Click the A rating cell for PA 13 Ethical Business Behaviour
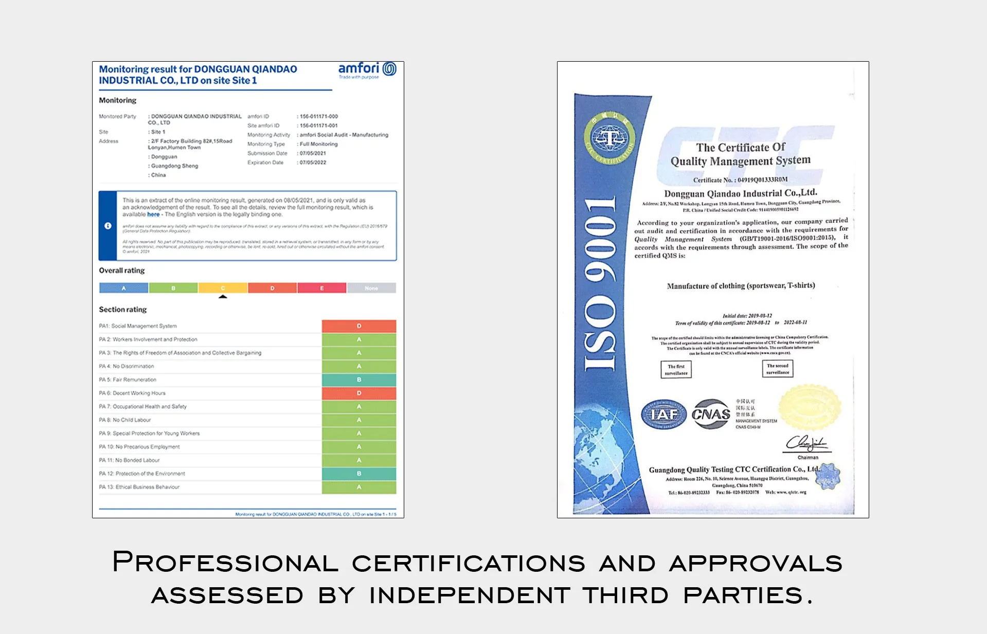 (359, 487)
